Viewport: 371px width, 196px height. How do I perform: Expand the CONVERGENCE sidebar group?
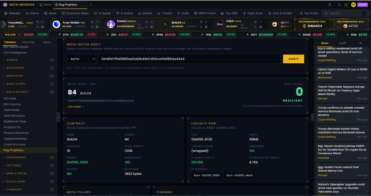coord(29,157)
